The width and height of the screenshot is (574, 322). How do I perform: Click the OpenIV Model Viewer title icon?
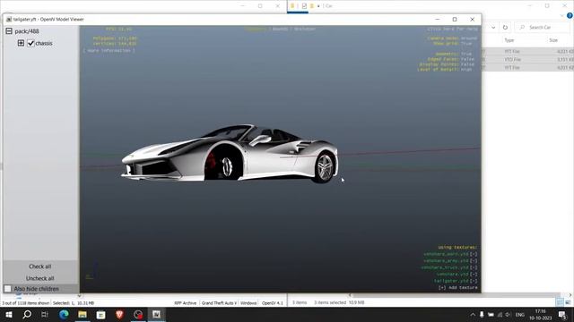(9, 20)
